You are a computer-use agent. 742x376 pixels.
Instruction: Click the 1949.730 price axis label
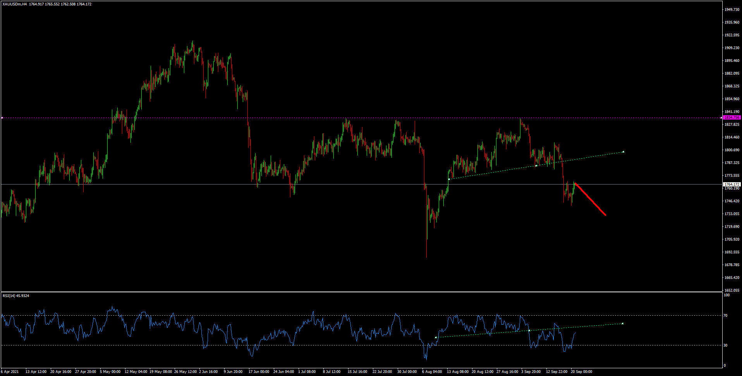pos(732,10)
